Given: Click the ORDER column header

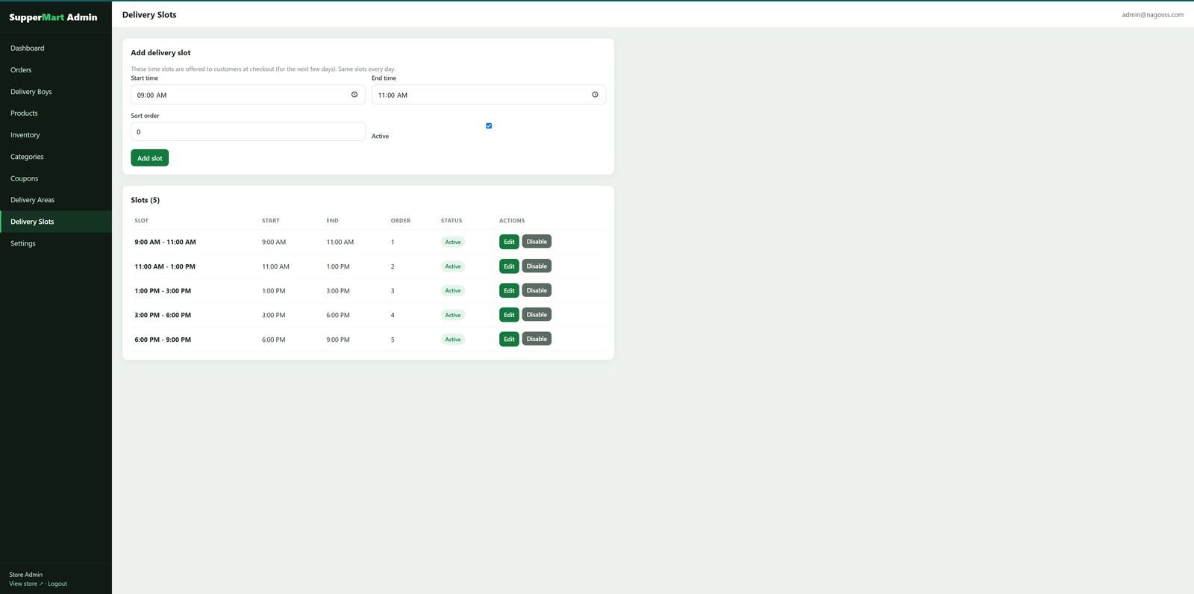Looking at the screenshot, I should tap(401, 221).
